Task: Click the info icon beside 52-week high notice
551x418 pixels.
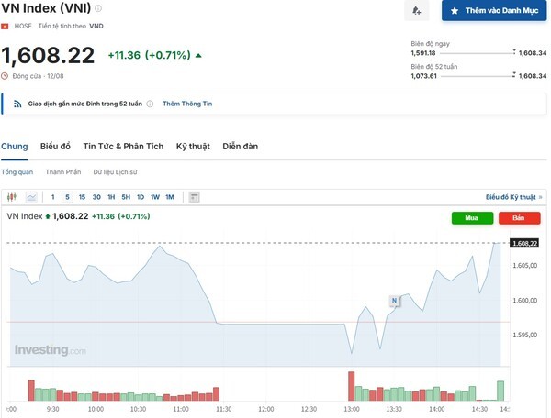Action: pyautogui.click(x=150, y=104)
